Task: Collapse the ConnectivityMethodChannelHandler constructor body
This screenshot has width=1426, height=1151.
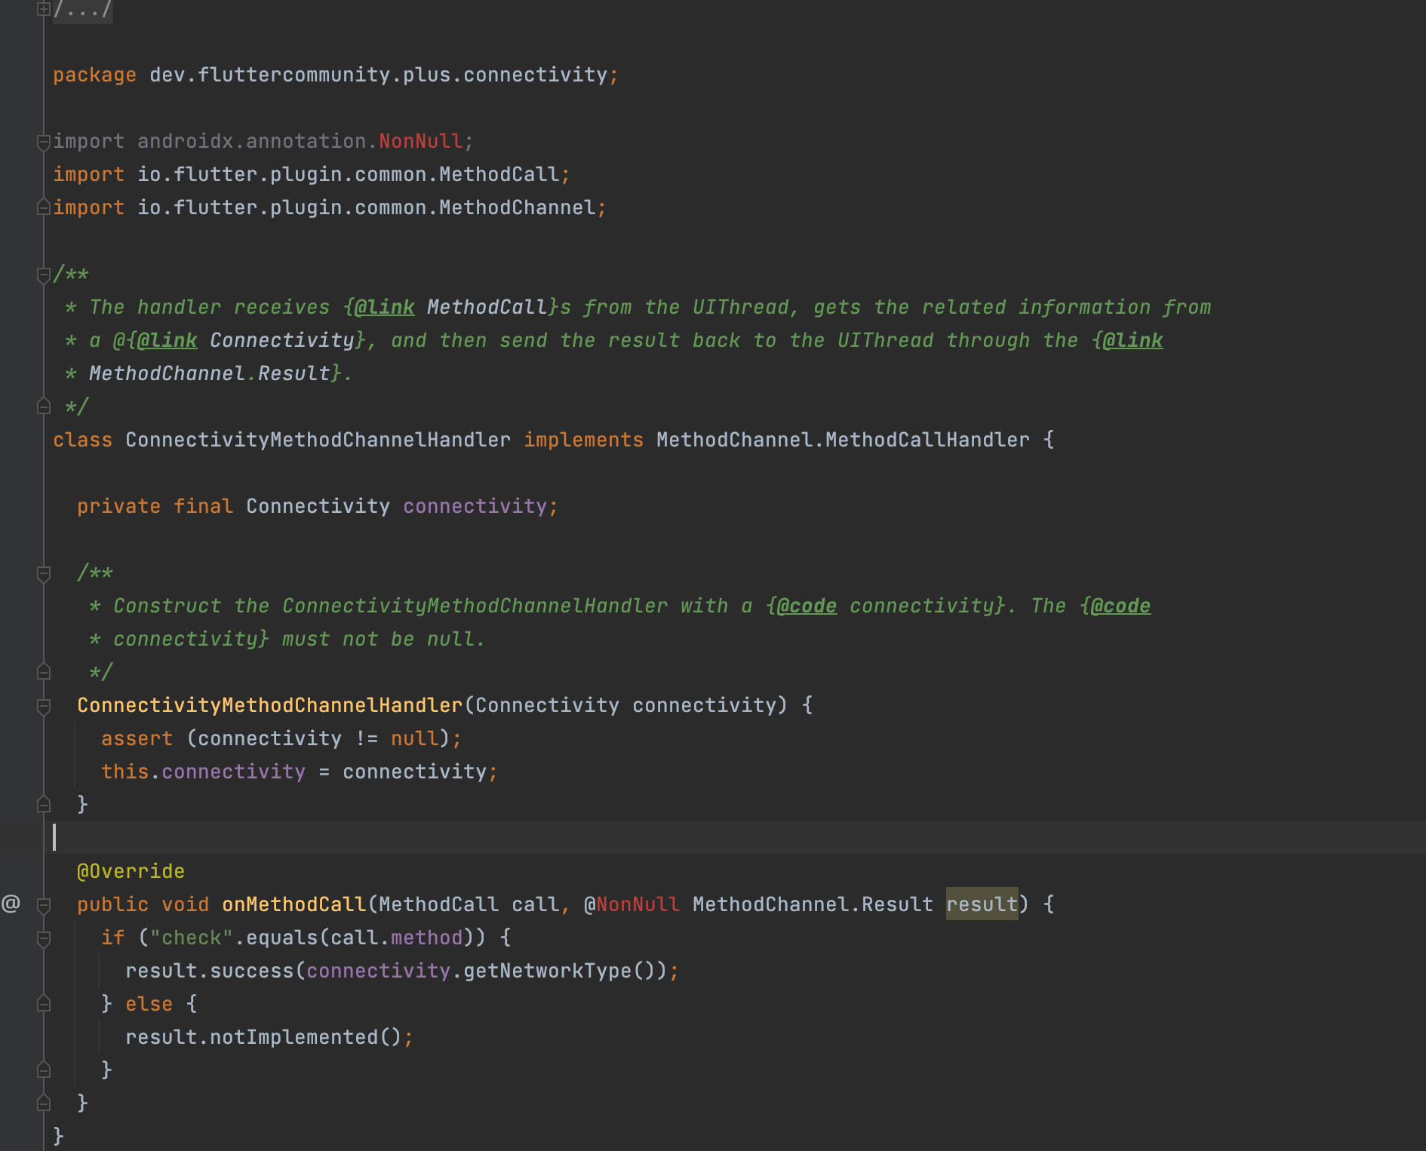Action: 44,706
